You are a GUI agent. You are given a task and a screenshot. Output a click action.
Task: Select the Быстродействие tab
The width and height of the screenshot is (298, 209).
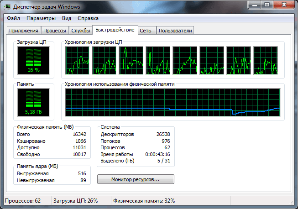pyautogui.click(x=115, y=30)
